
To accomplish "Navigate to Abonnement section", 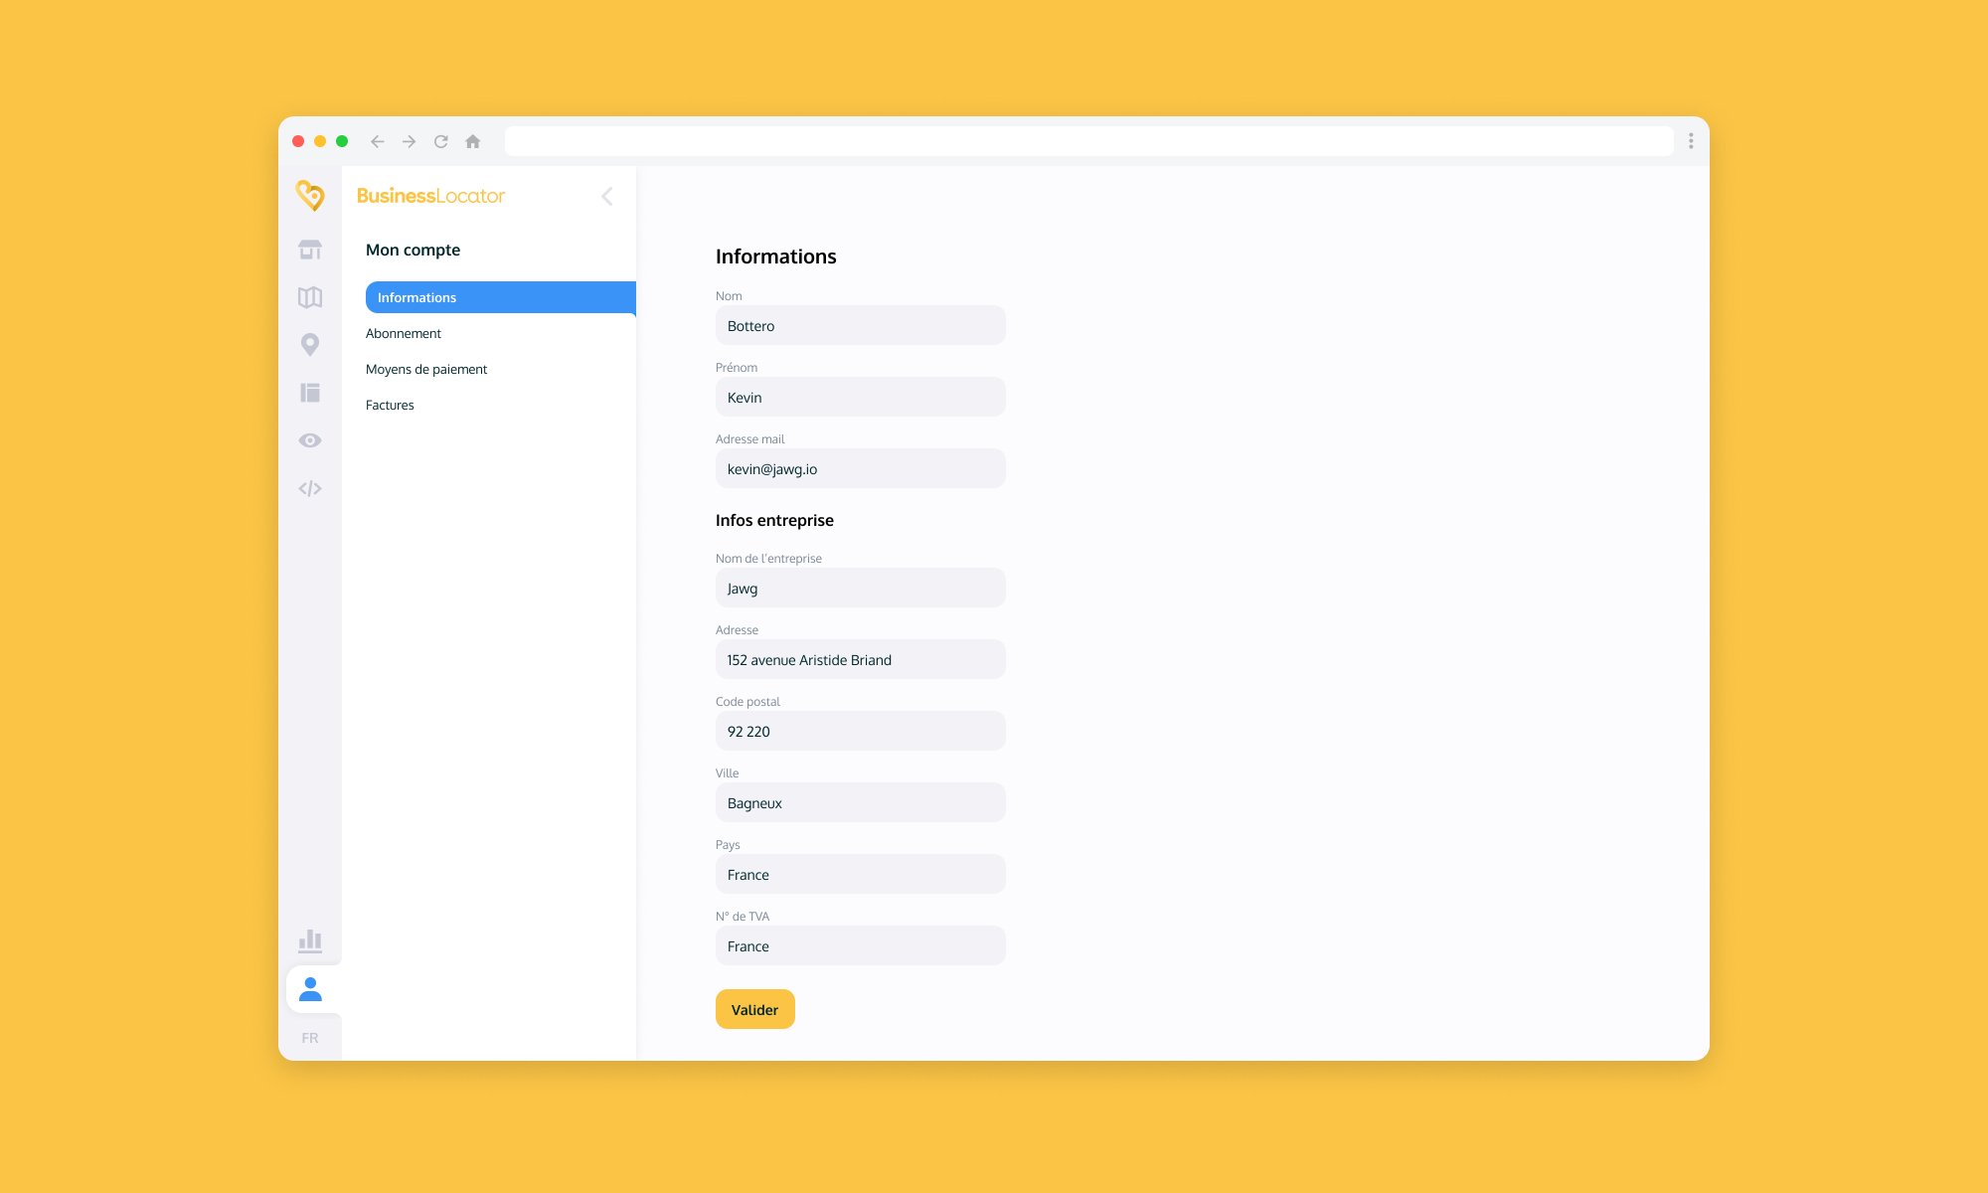I will (x=402, y=332).
